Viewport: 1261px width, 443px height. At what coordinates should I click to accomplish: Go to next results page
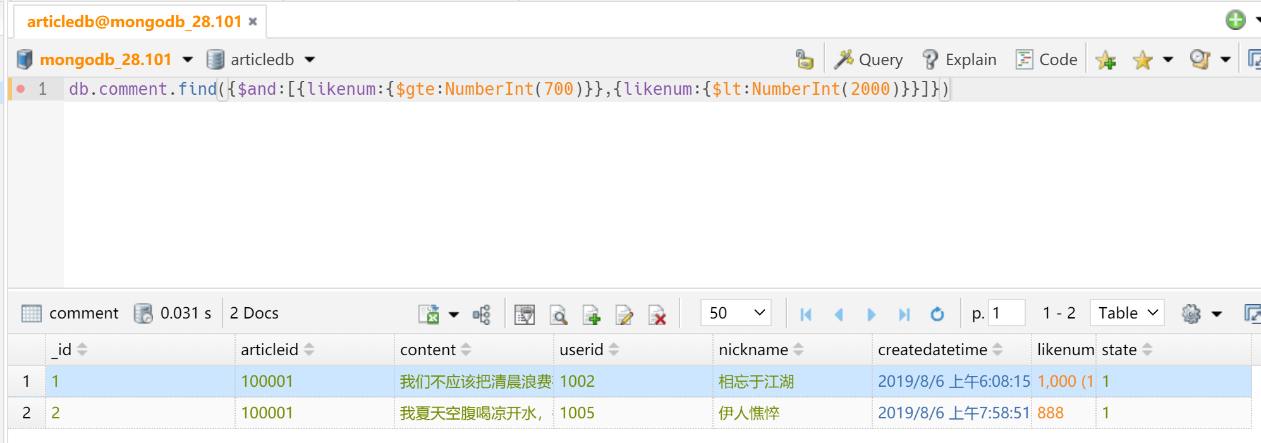871,314
